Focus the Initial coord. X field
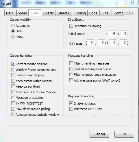This screenshot has height=142, width=139. click(x=113, y=34)
